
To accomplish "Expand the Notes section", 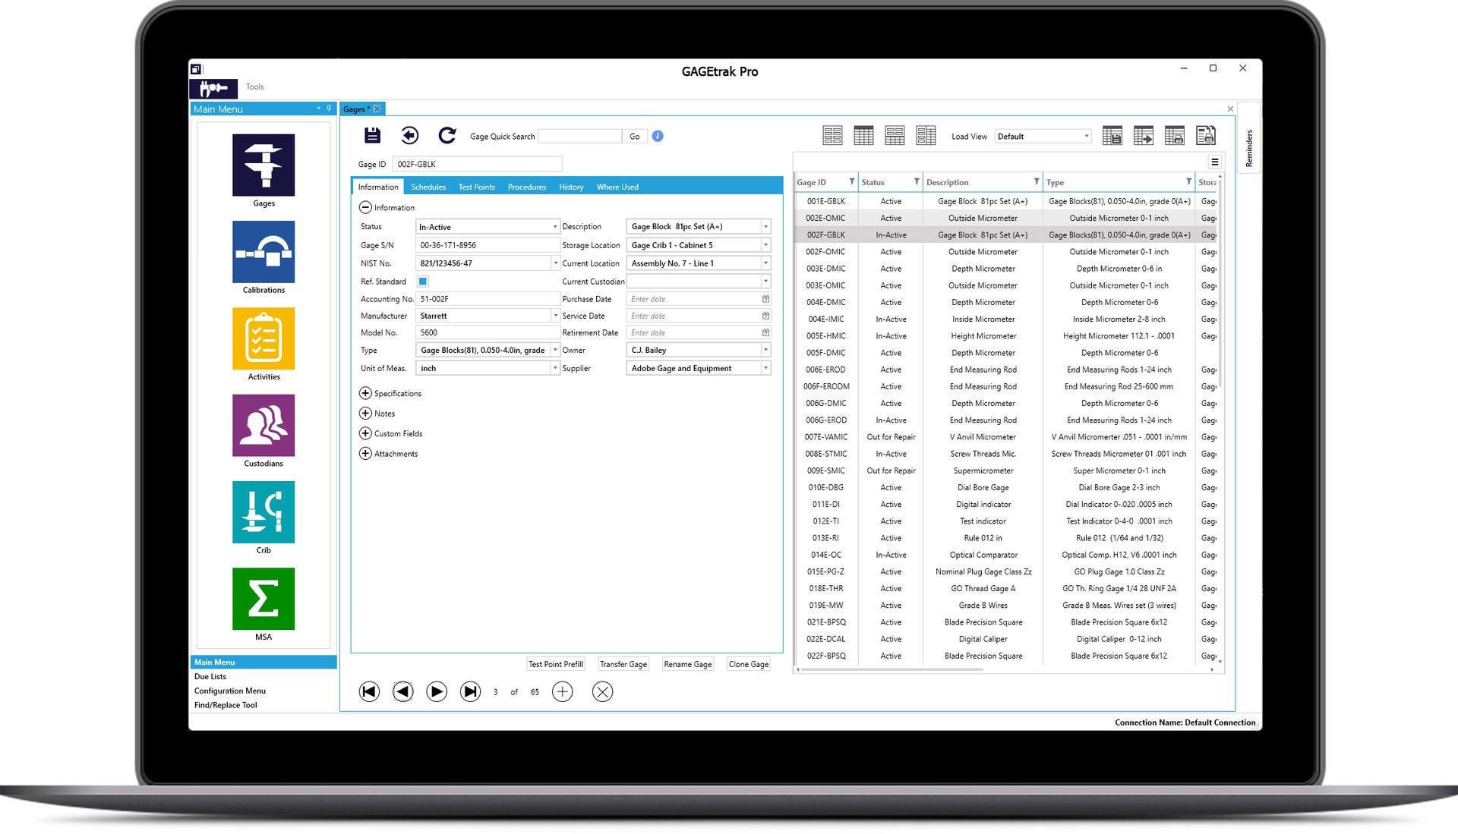I will click(365, 414).
